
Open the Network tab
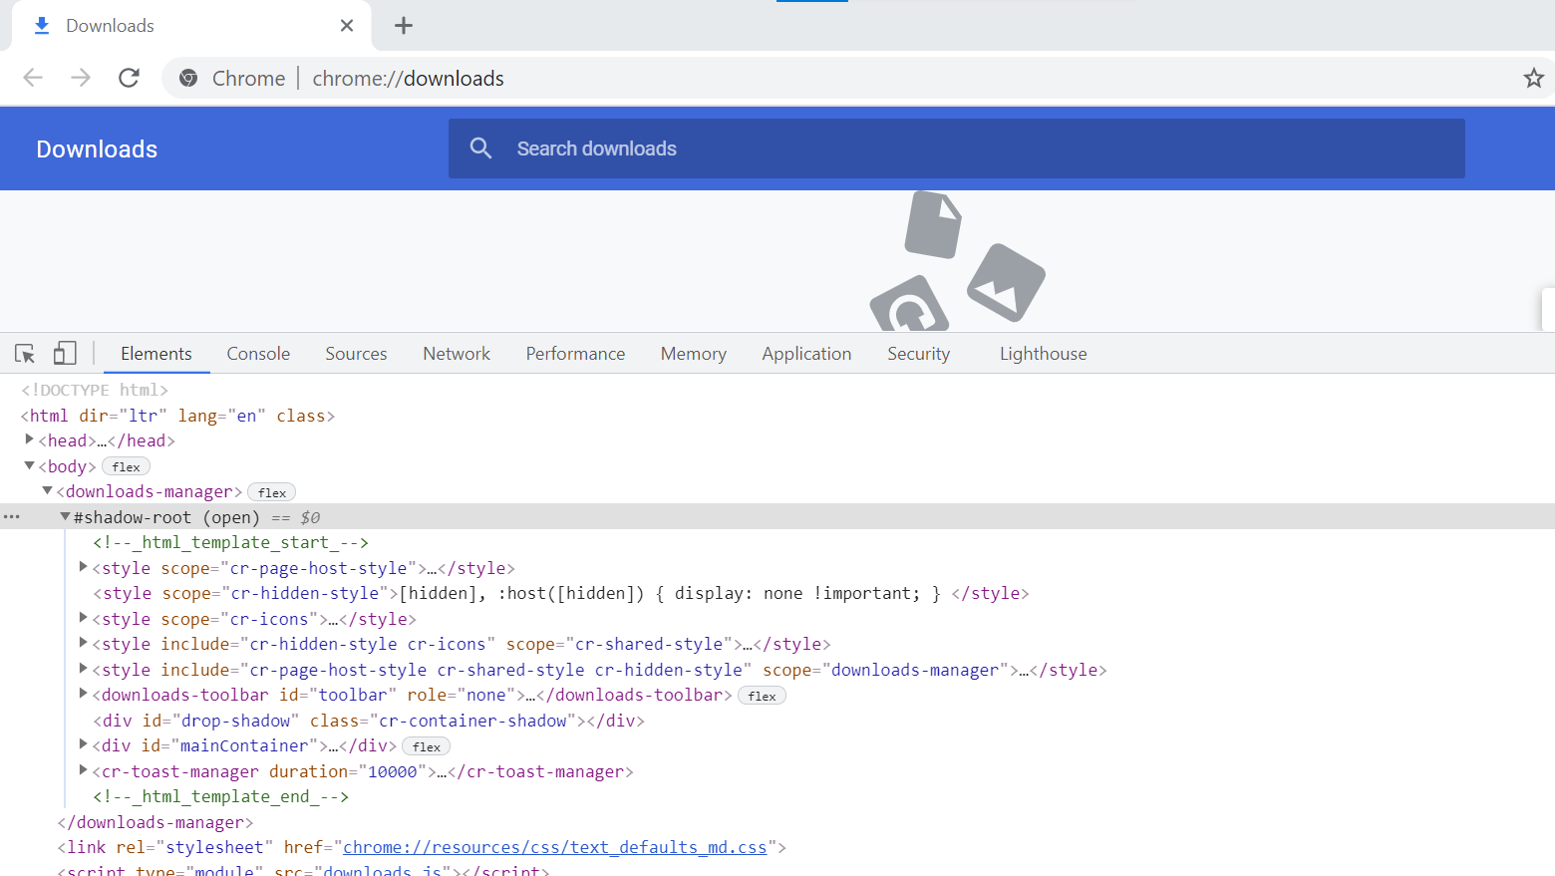point(457,354)
